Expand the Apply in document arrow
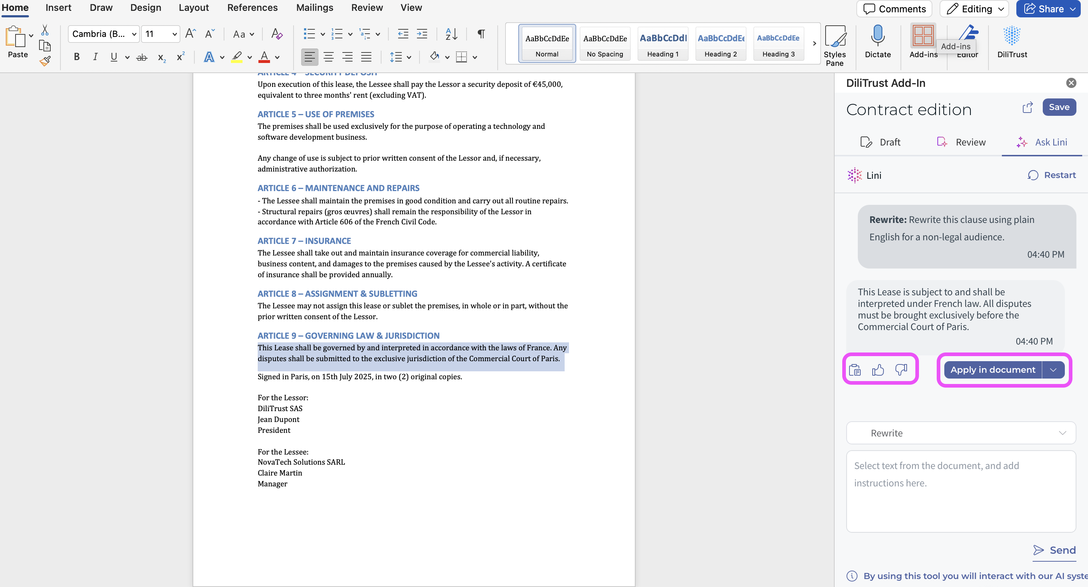The height and width of the screenshot is (587, 1088). [x=1053, y=370]
